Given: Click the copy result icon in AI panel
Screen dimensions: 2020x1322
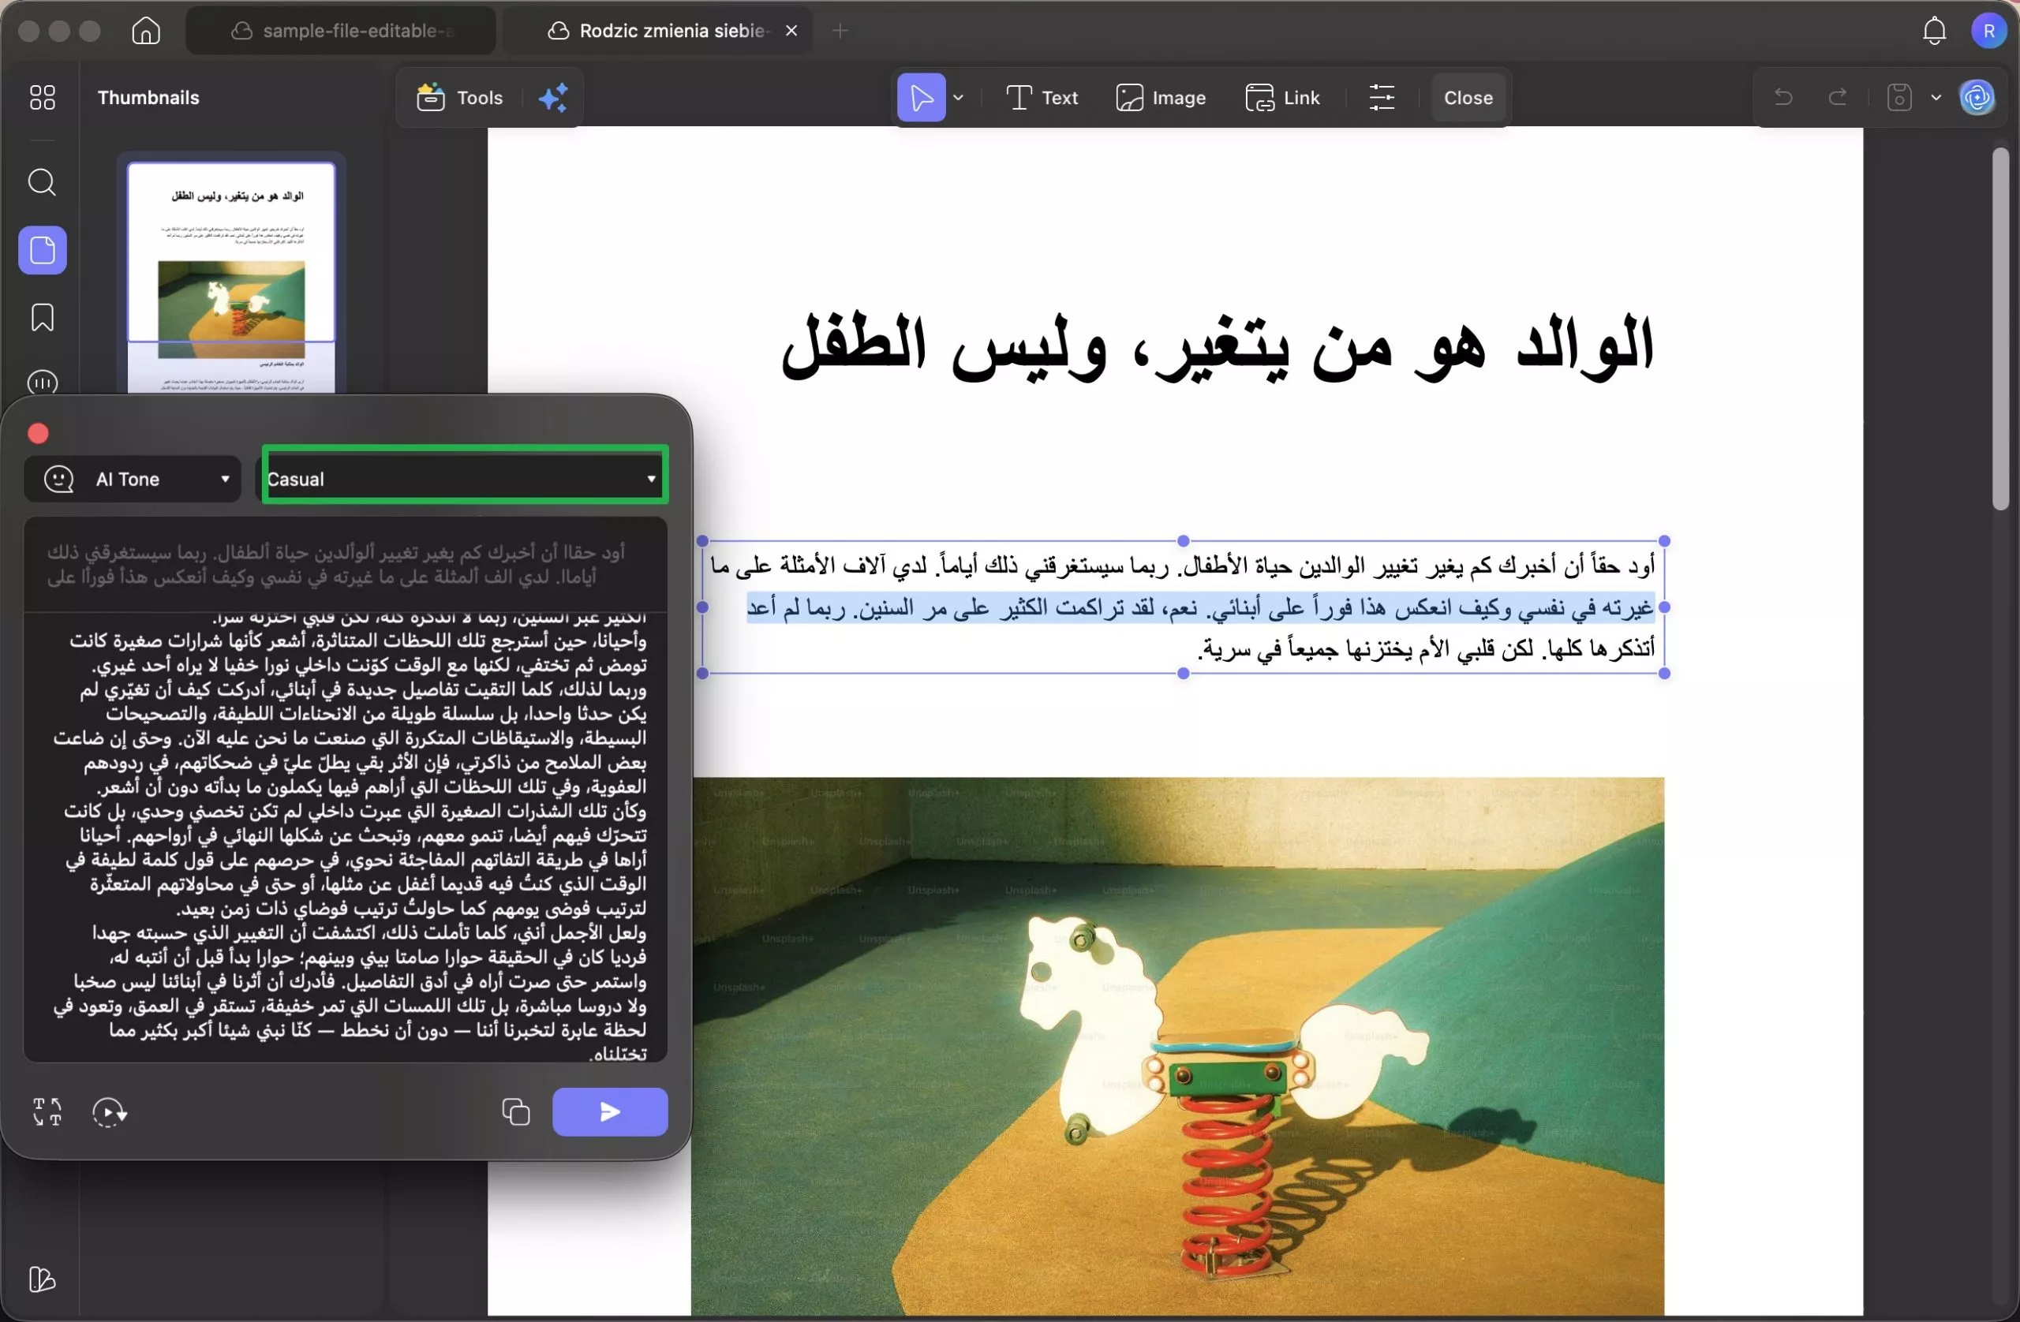Looking at the screenshot, I should click(515, 1111).
